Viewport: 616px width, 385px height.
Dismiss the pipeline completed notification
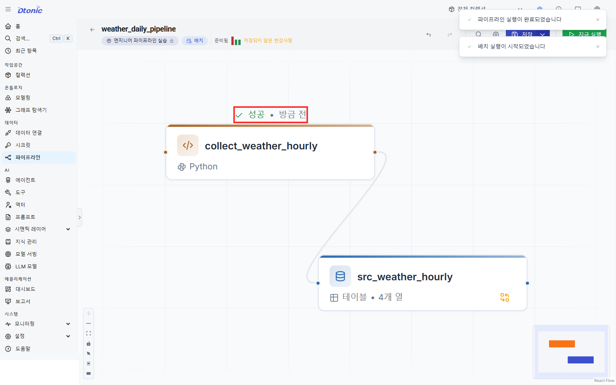[x=598, y=20]
